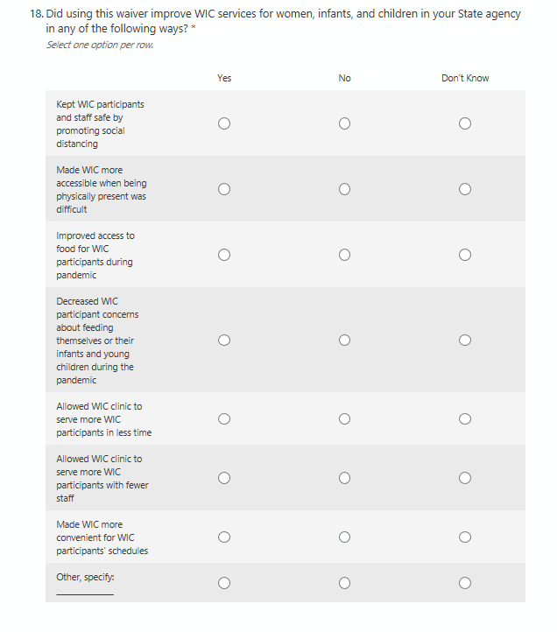Screen dimensions: 557x632
Task: Mark Yes for Decreased WIC participant concerns
Action: [224, 340]
